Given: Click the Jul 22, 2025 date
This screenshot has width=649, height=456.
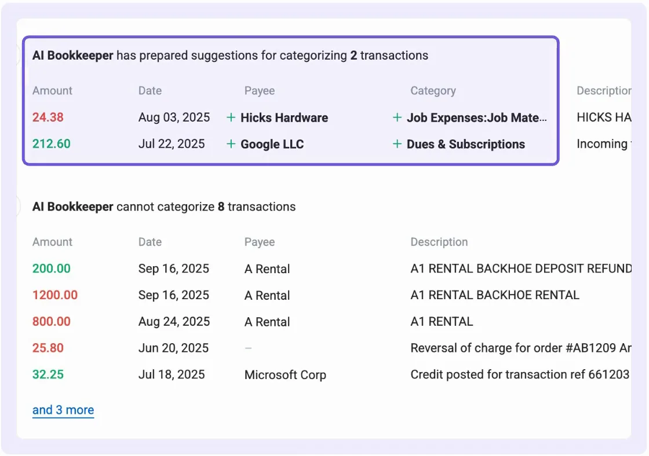Looking at the screenshot, I should (172, 144).
